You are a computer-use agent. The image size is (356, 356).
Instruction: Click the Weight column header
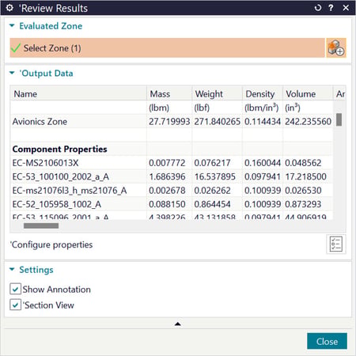click(x=217, y=93)
